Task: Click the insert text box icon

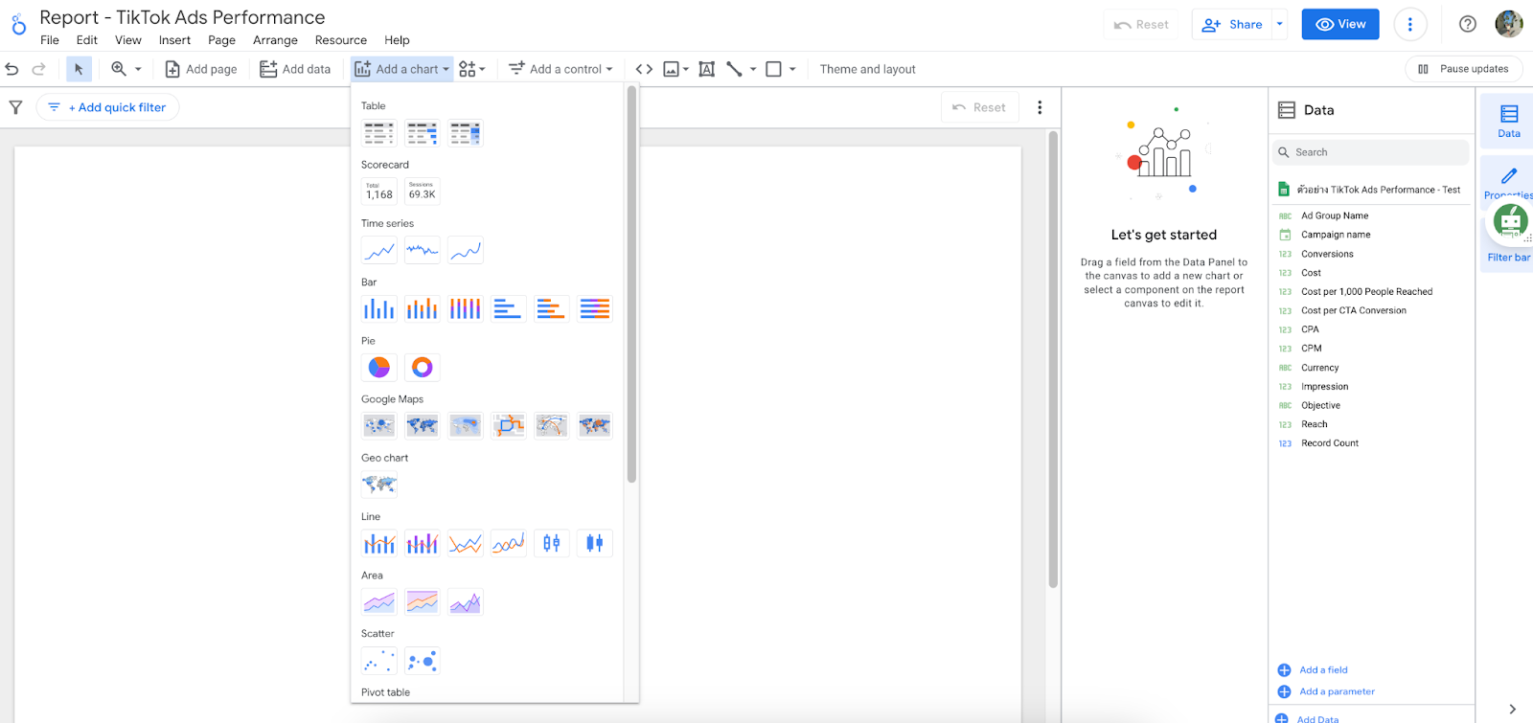Action: click(707, 69)
